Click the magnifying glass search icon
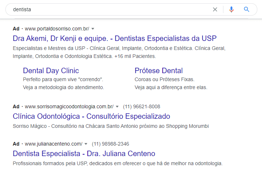The height and width of the screenshot is (176, 262). pyautogui.click(x=246, y=9)
